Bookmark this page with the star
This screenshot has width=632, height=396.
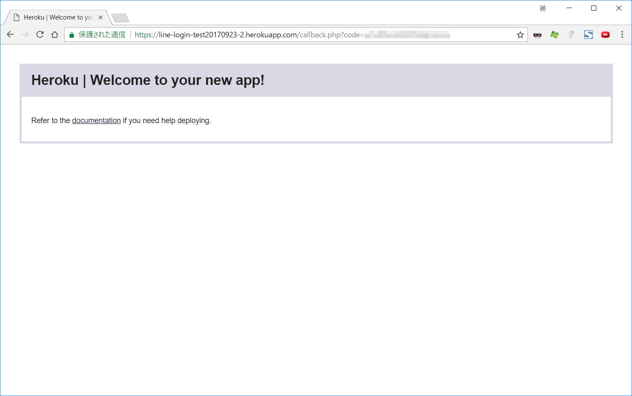(520, 35)
